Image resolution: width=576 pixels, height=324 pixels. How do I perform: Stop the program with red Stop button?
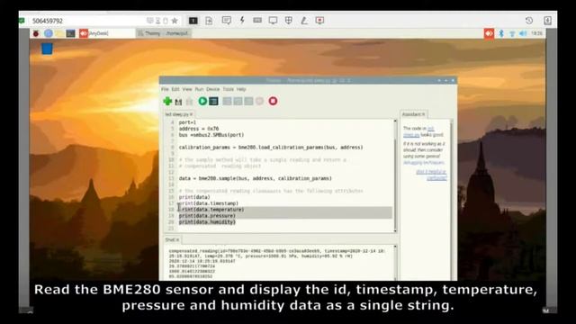point(273,101)
